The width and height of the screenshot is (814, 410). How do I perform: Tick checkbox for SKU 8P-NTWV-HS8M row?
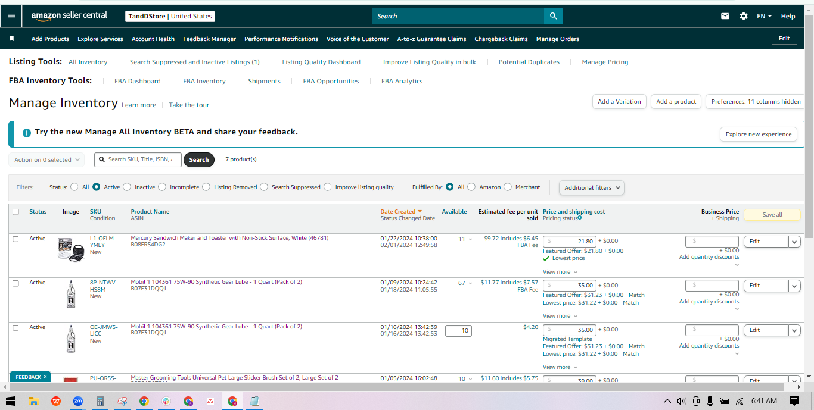tap(15, 283)
